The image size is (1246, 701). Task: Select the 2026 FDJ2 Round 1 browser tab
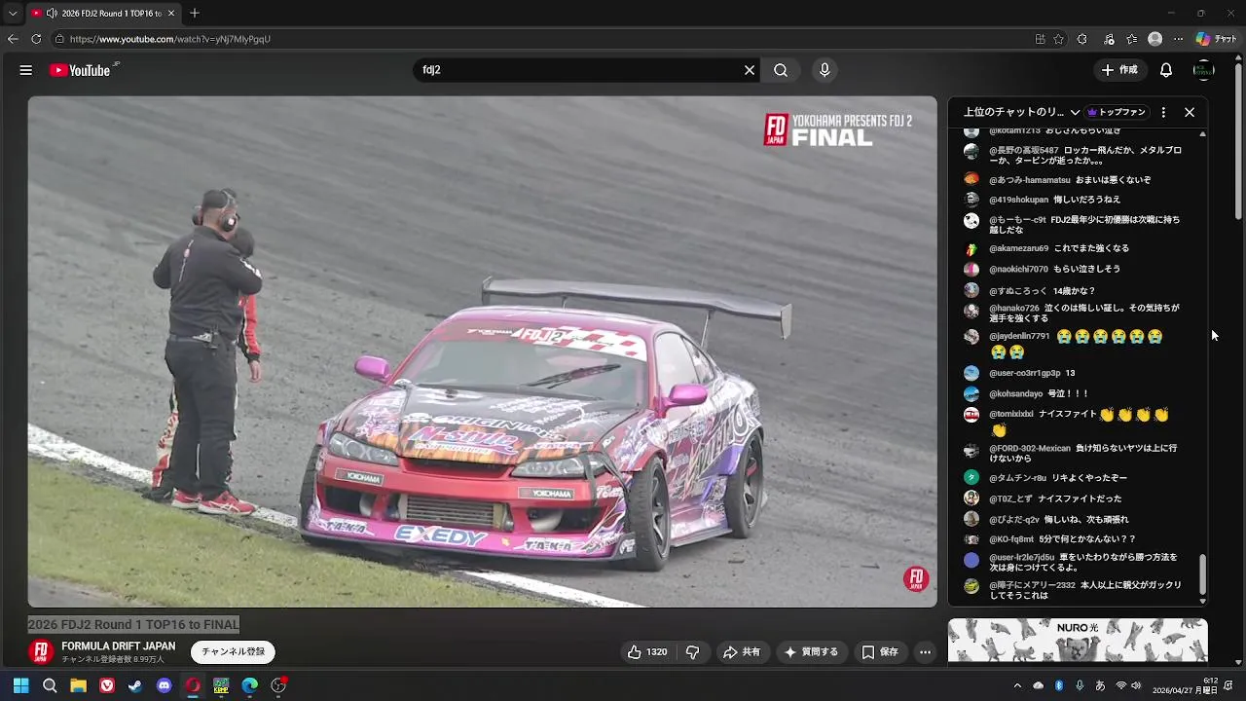103,14
